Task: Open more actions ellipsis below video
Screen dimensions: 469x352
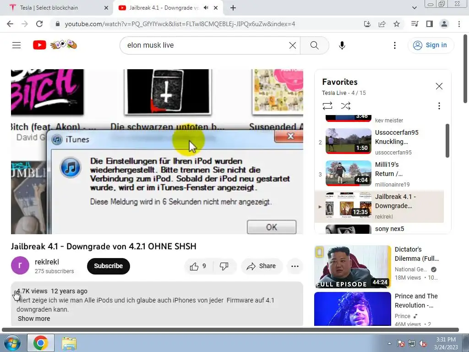Action: 294,266
